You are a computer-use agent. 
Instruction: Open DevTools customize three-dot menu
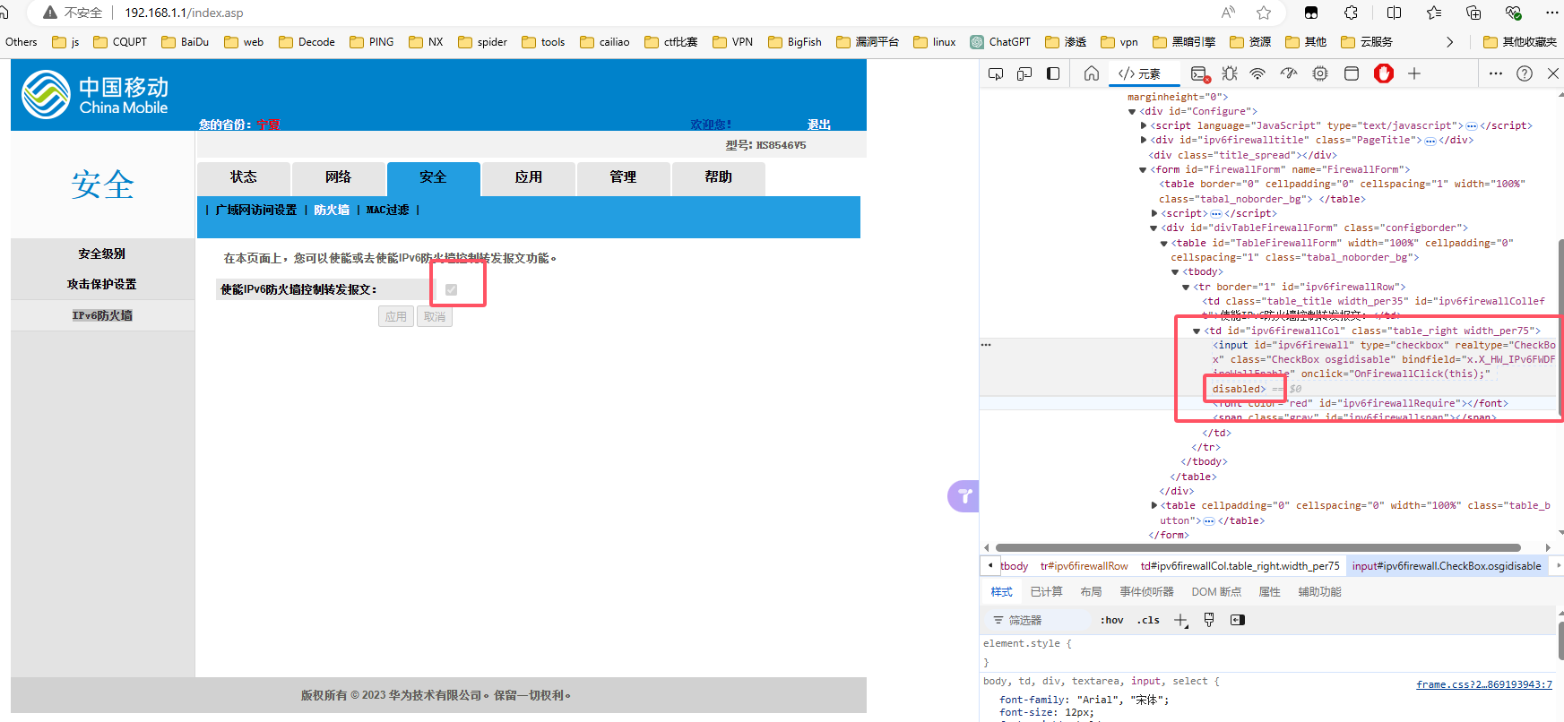[1496, 73]
